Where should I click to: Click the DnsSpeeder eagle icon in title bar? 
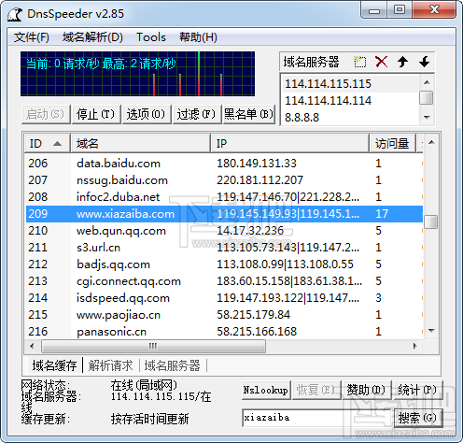(x=15, y=14)
